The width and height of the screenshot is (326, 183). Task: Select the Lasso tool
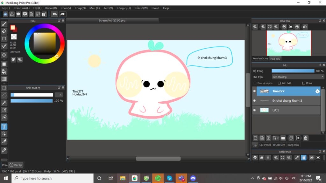point(4,95)
